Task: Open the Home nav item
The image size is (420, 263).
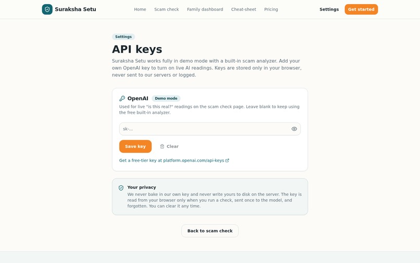Action: [140, 9]
